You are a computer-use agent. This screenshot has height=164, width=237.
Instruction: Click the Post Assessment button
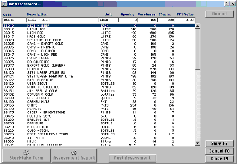(132, 158)
